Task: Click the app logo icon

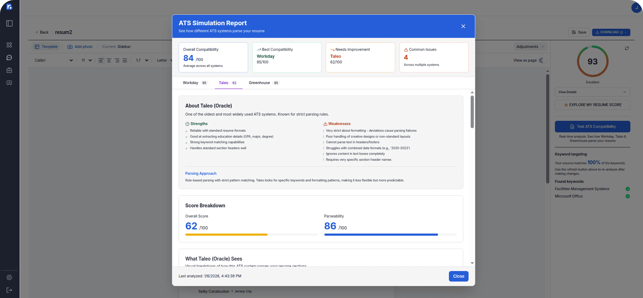Action: [9, 6]
